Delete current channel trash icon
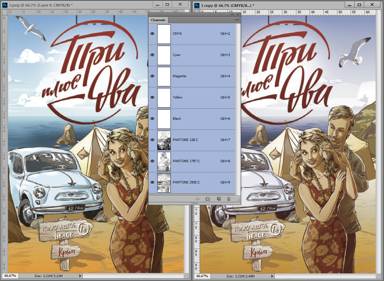Screen dimensions: 384x281 point(229,199)
